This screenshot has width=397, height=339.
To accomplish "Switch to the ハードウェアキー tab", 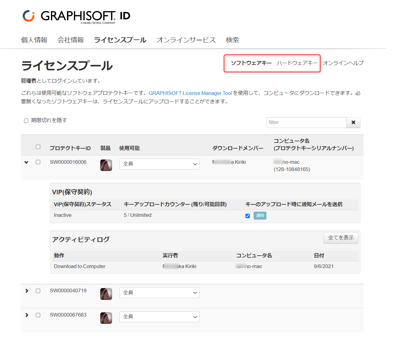I will click(297, 63).
